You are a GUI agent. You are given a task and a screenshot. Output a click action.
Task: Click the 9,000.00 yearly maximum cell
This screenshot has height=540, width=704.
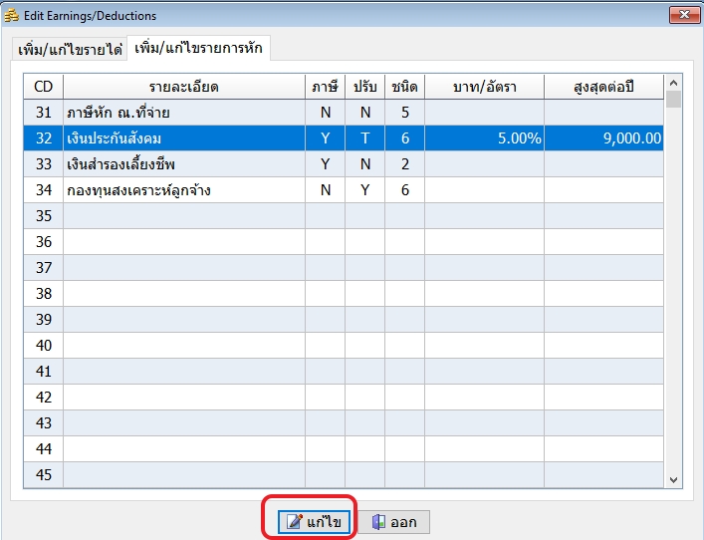pos(603,138)
